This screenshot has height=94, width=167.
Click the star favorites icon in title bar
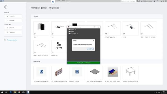(142, 1)
